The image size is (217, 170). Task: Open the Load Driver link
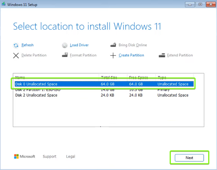[79, 45]
